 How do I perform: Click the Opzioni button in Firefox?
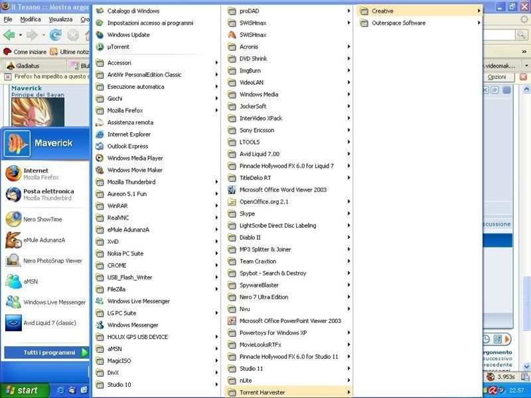click(x=496, y=77)
